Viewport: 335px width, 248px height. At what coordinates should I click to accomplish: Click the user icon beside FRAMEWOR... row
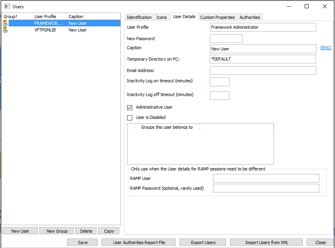coord(5,23)
